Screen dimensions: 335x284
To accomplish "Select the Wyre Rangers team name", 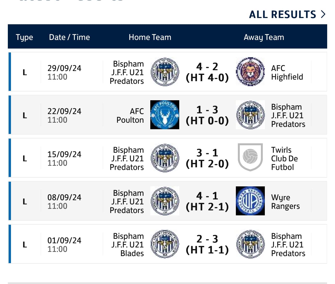I will 285,202.
